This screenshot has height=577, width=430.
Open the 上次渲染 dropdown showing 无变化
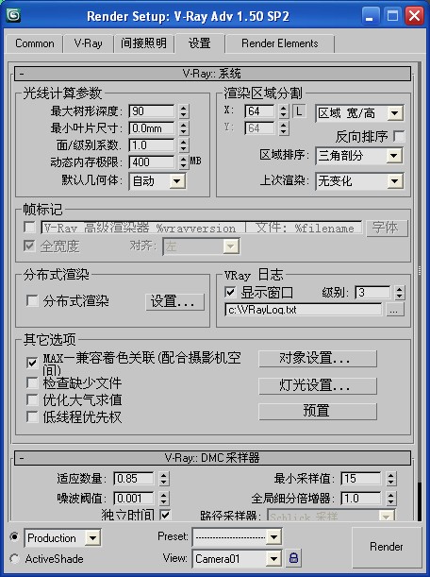[359, 181]
